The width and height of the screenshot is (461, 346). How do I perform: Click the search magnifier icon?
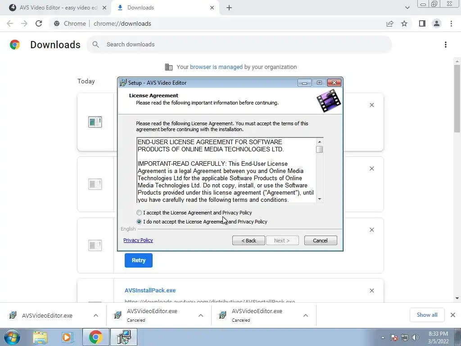point(95,45)
